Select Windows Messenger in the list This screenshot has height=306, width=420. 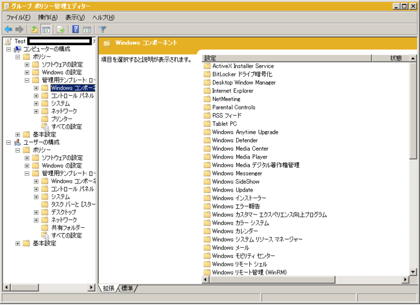pos(237,174)
